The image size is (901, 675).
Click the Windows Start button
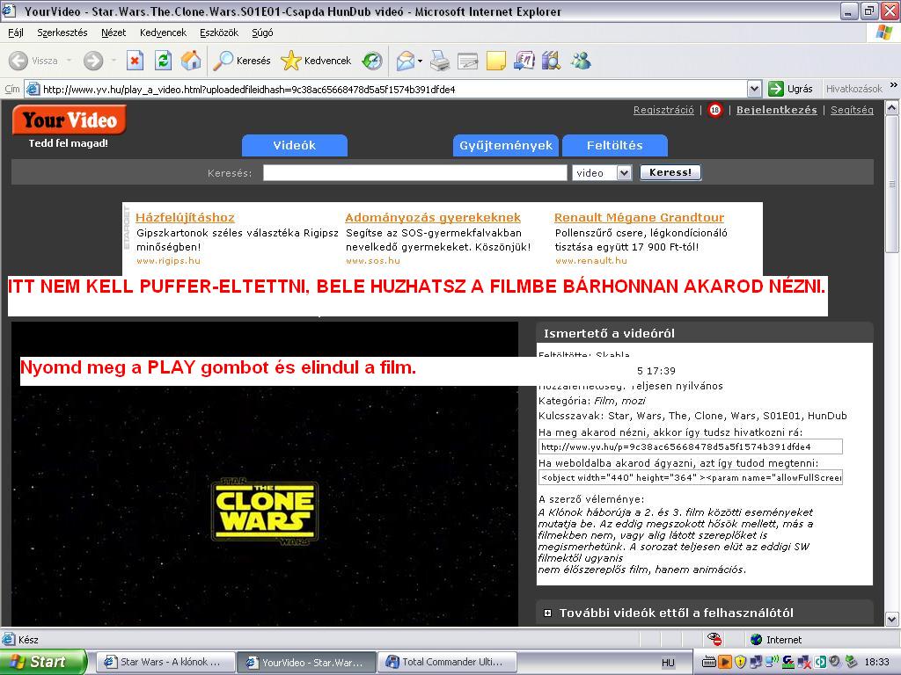point(44,663)
